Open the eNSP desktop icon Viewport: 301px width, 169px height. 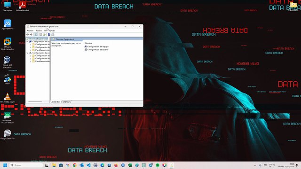click(x=8, y=79)
